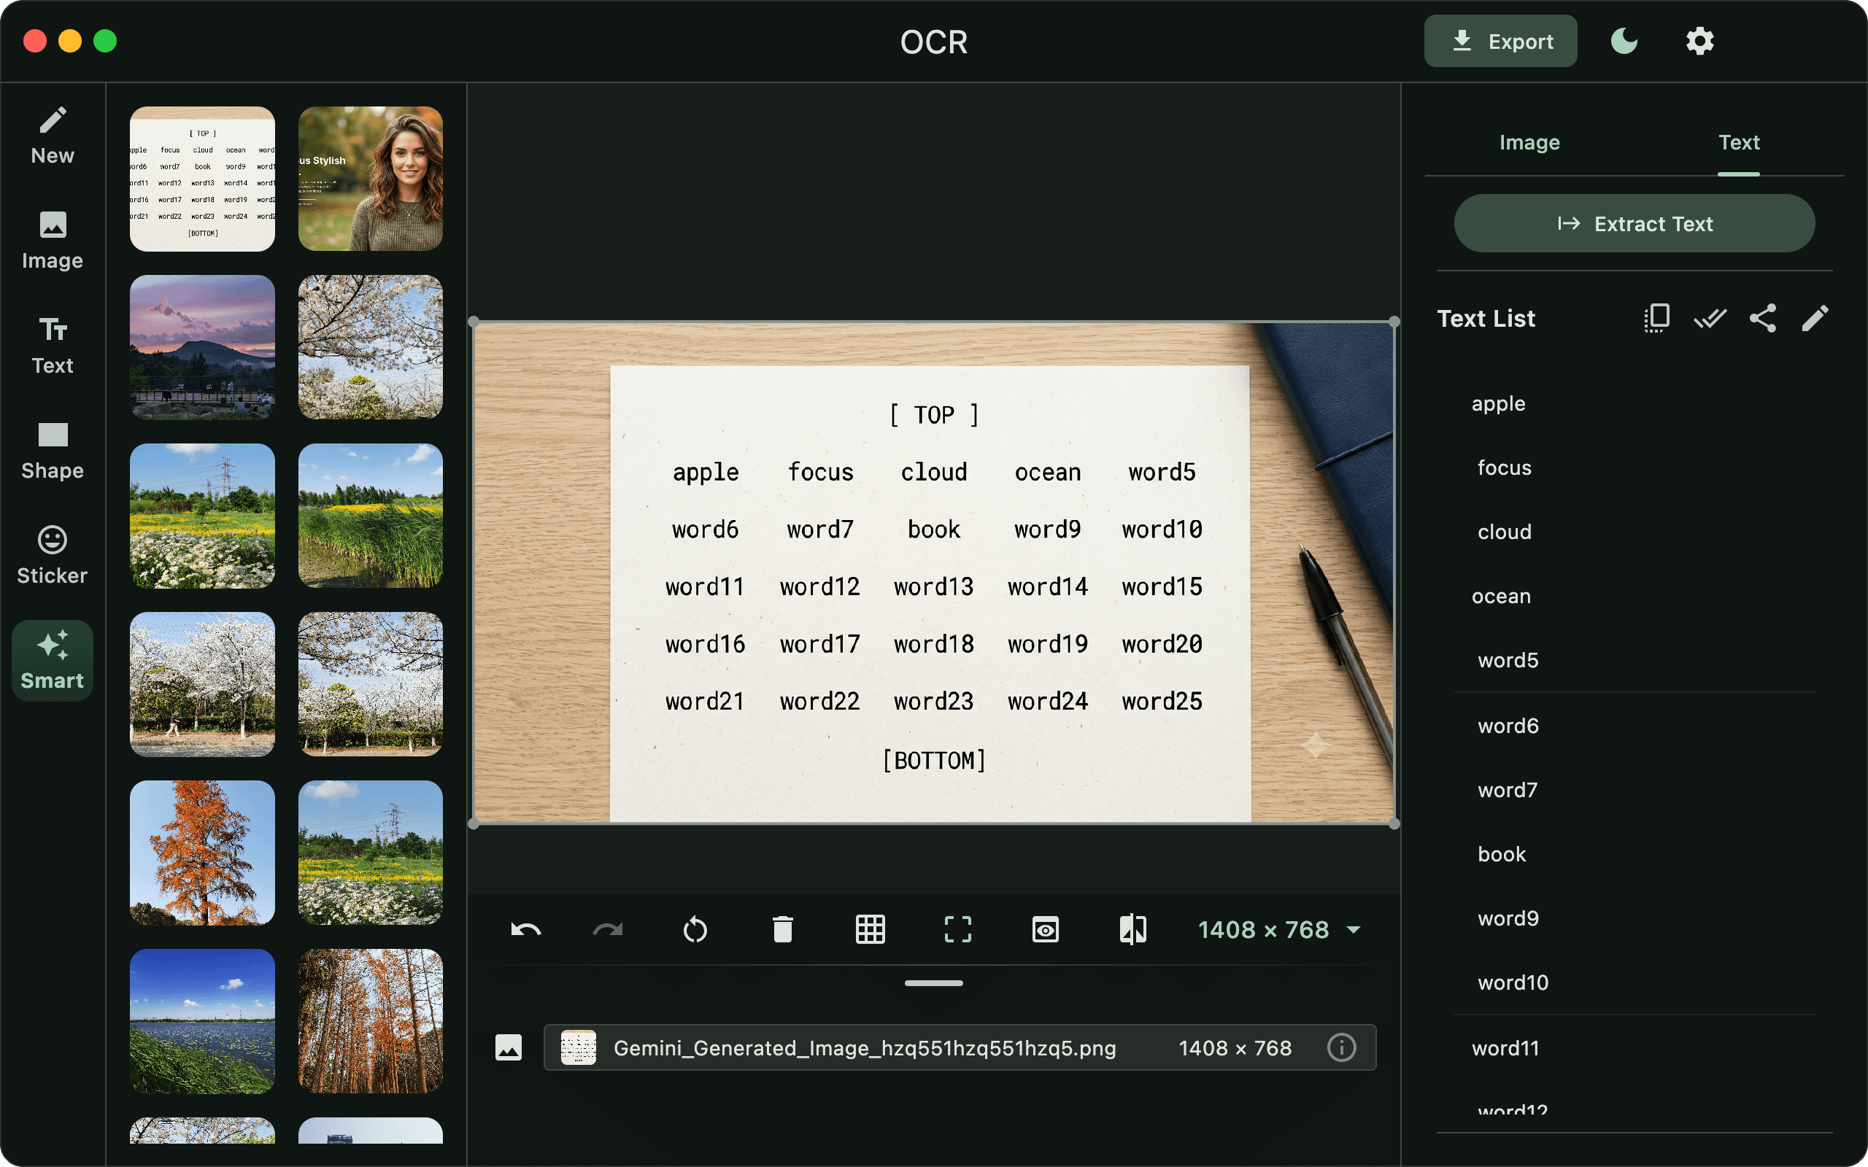The width and height of the screenshot is (1868, 1167).
Task: Copy all text with the Text List copy icon
Action: 1656,318
